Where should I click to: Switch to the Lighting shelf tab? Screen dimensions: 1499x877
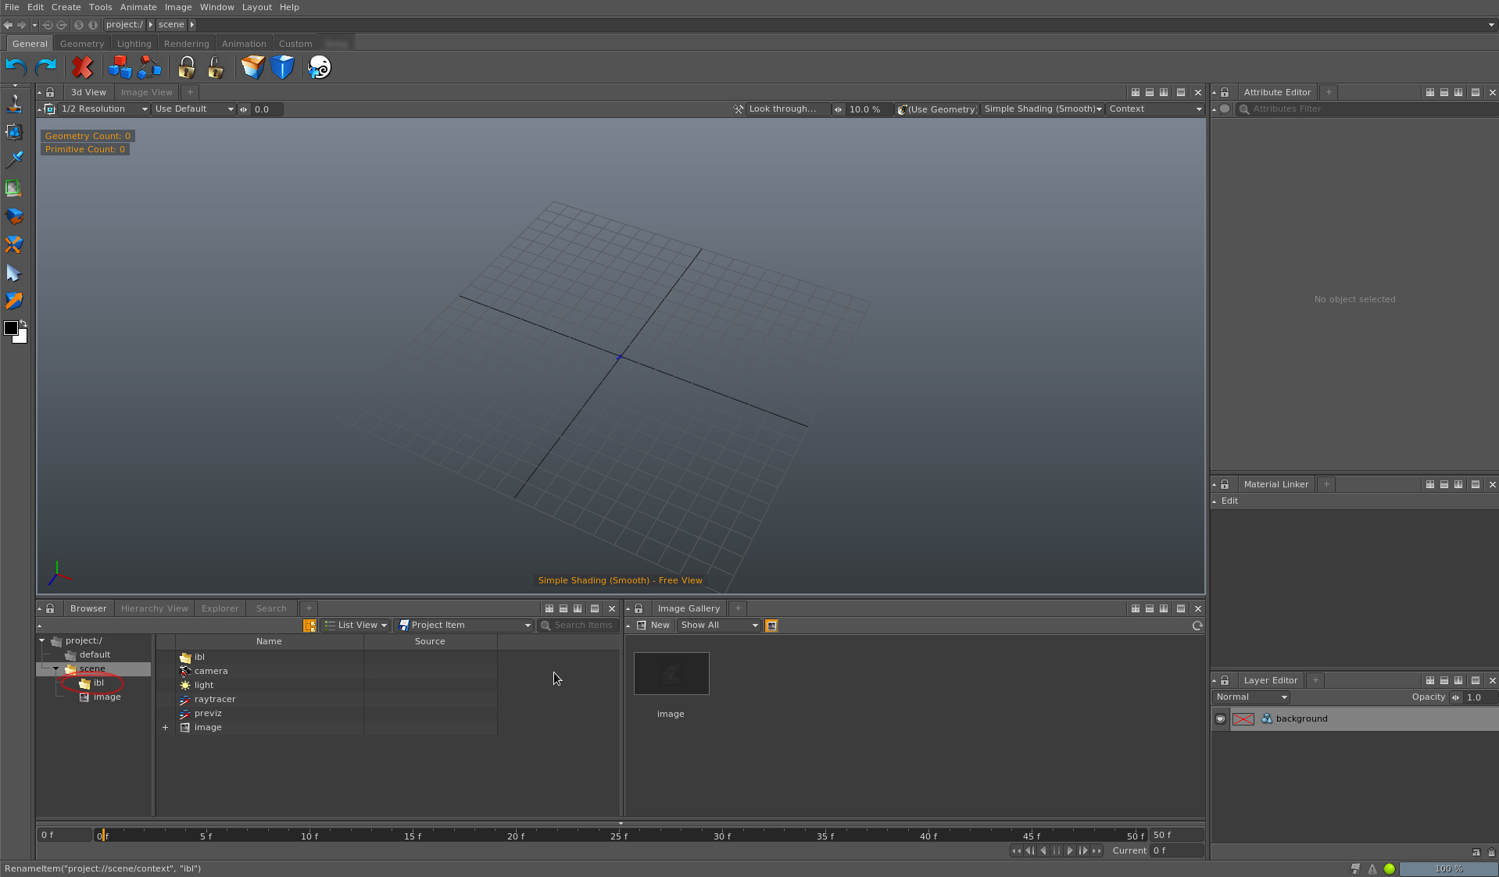point(134,44)
